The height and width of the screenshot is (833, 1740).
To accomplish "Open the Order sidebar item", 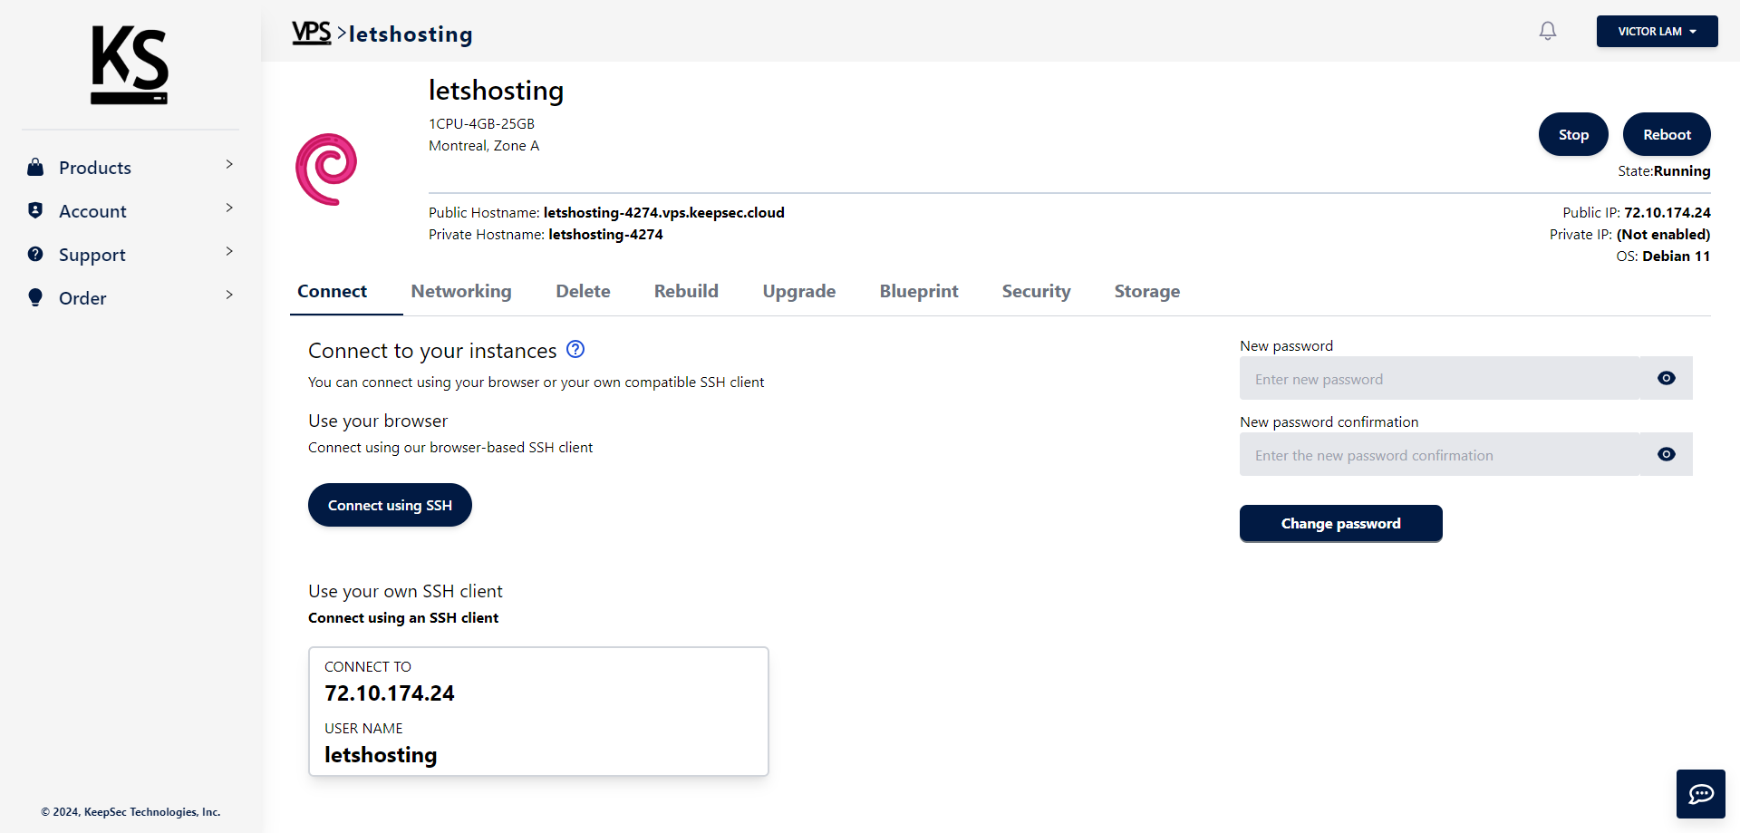I will click(130, 297).
